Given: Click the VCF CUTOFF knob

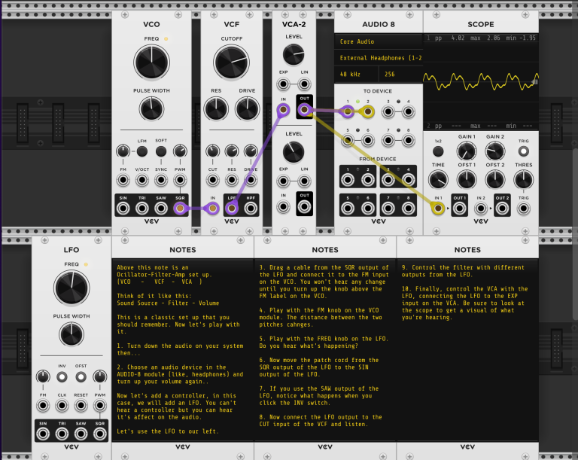Looking at the screenshot, I should tap(232, 62).
